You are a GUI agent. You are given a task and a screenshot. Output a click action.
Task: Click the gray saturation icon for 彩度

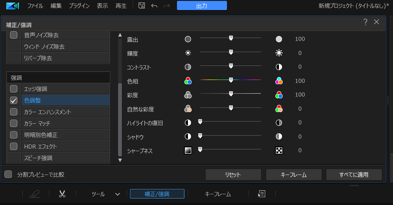(x=188, y=95)
